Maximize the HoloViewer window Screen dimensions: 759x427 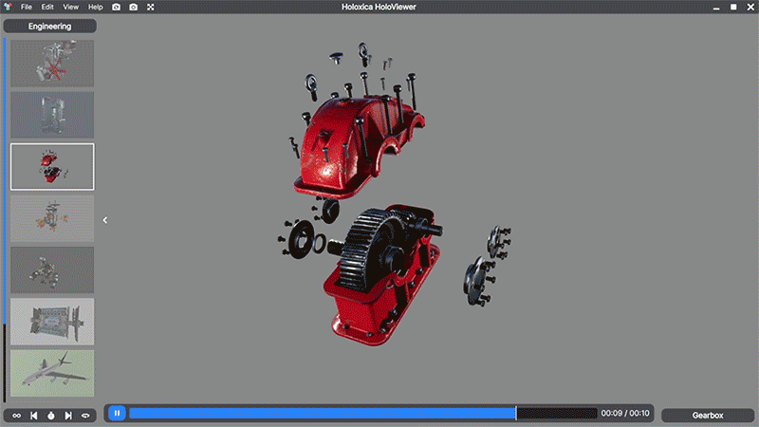coord(733,7)
